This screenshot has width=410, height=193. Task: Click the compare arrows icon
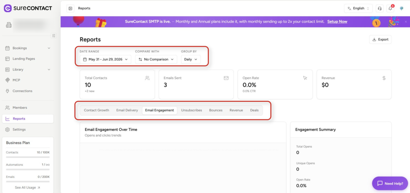pos(140,59)
